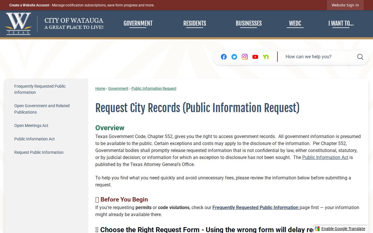Screen dimensions: 373x233
Task: Click the Google Translate logo icon
Action: click(x=317, y=229)
